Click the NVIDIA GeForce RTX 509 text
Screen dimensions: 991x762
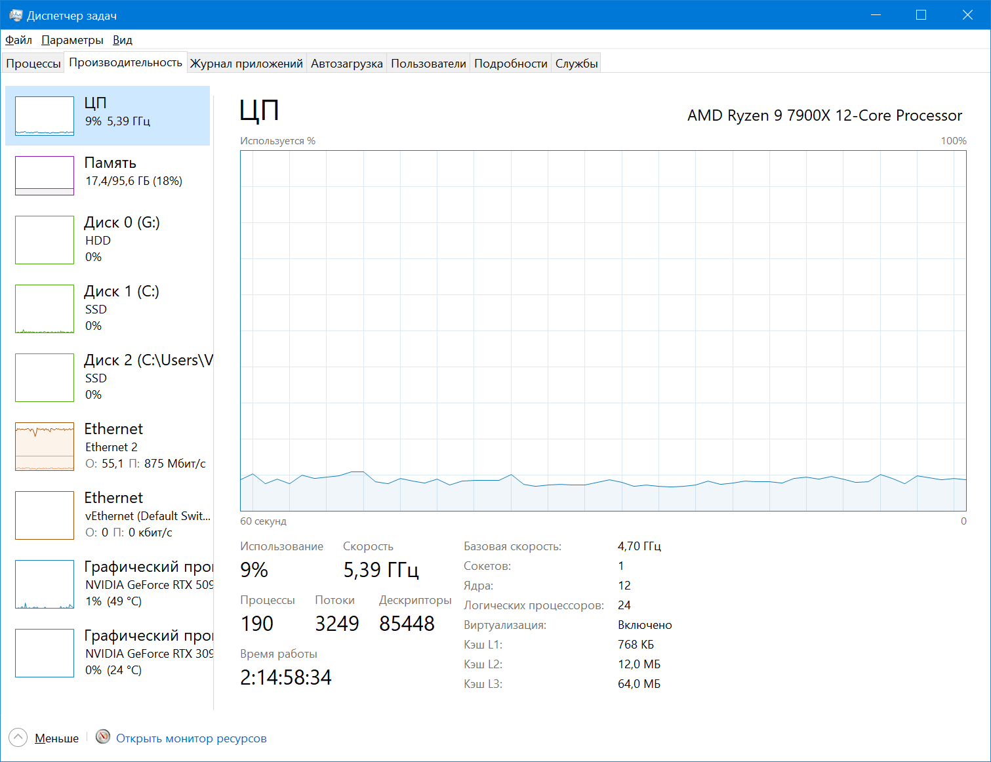149,585
